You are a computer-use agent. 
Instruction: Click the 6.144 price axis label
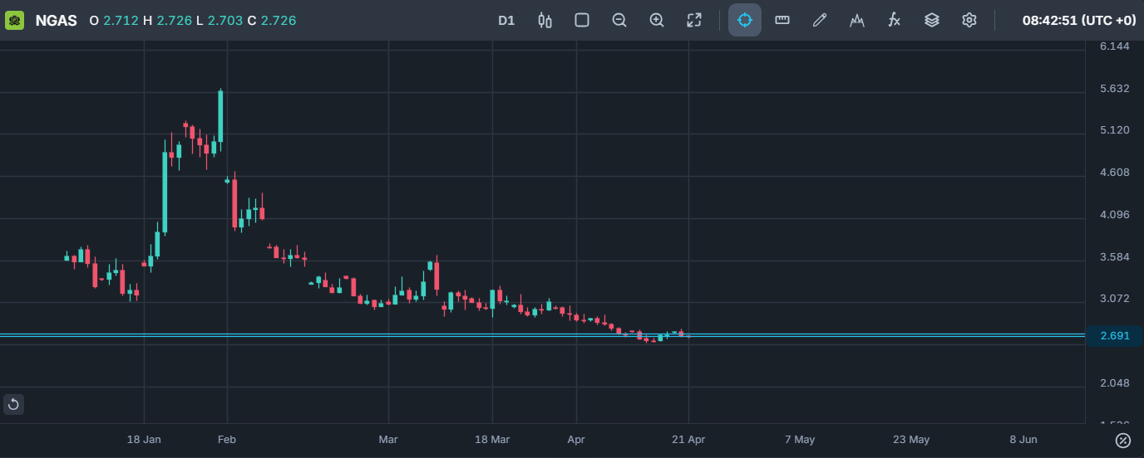pyautogui.click(x=1115, y=46)
